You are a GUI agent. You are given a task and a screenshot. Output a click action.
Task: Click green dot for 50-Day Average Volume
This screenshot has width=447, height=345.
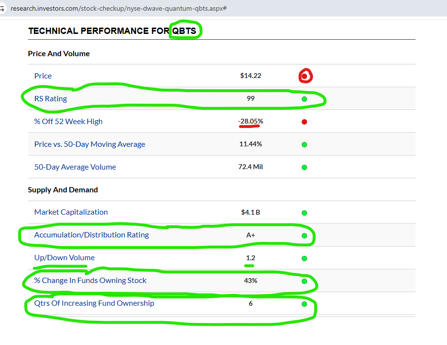pos(305,167)
